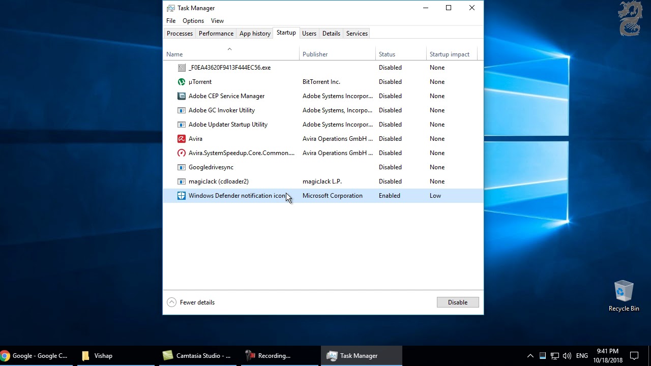Image resolution: width=651 pixels, height=366 pixels.
Task: Click the Avira SystemSpeedup icon
Action: pyautogui.click(x=182, y=153)
